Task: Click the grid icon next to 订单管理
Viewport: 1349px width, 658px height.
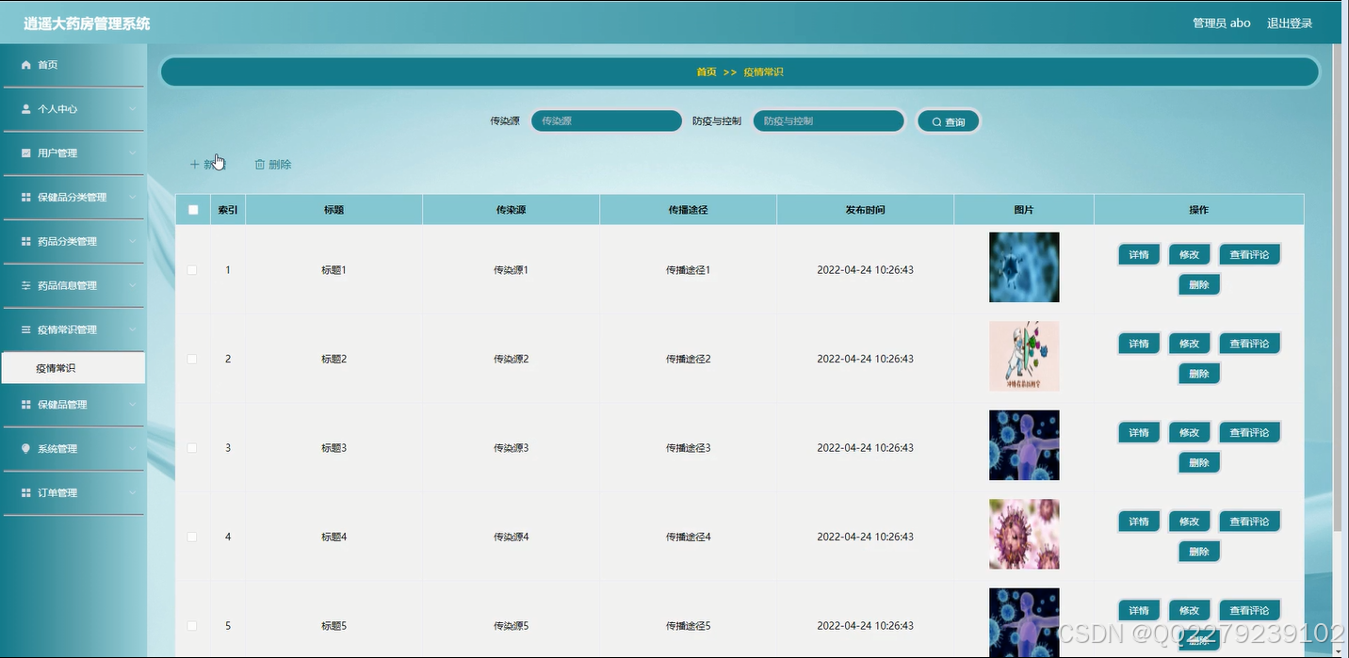Action: 25,492
